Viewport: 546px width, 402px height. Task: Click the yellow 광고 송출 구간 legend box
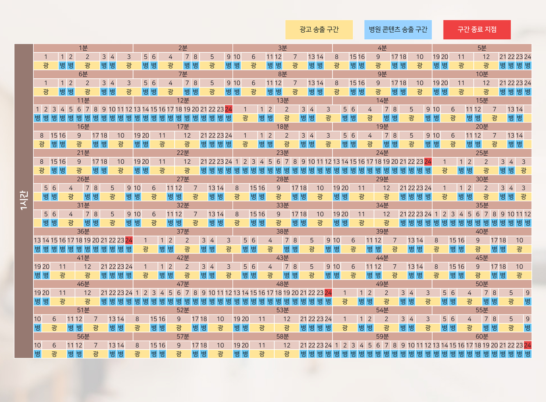[319, 30]
